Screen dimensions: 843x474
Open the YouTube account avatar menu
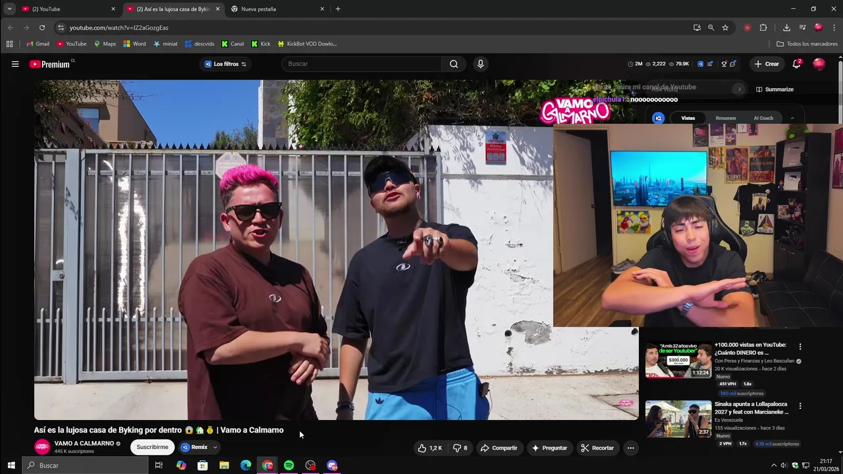click(819, 64)
